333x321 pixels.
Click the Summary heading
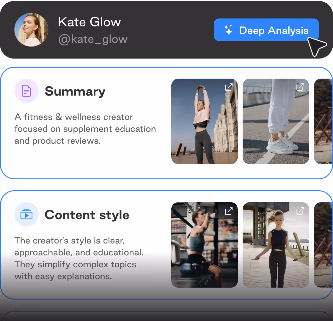75,91
